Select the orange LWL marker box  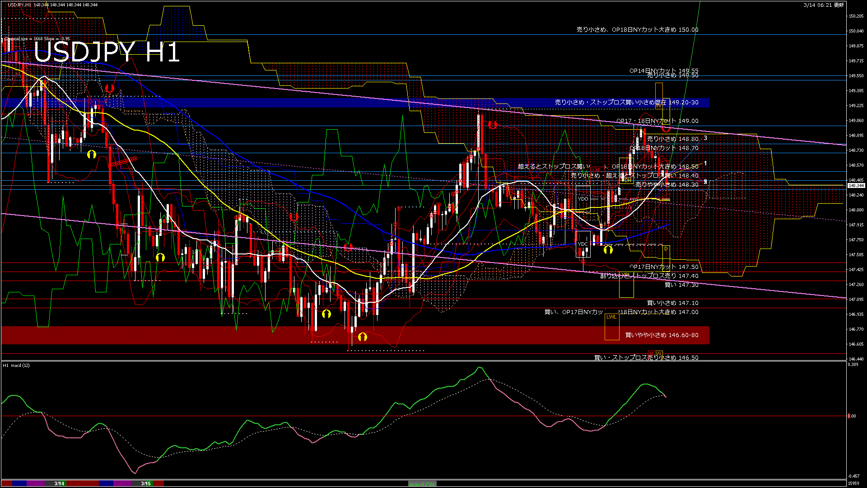612,327
